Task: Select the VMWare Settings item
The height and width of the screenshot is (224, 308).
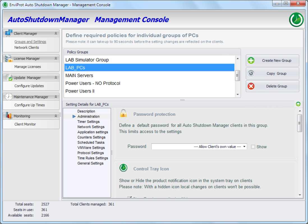Action: (x=91, y=148)
